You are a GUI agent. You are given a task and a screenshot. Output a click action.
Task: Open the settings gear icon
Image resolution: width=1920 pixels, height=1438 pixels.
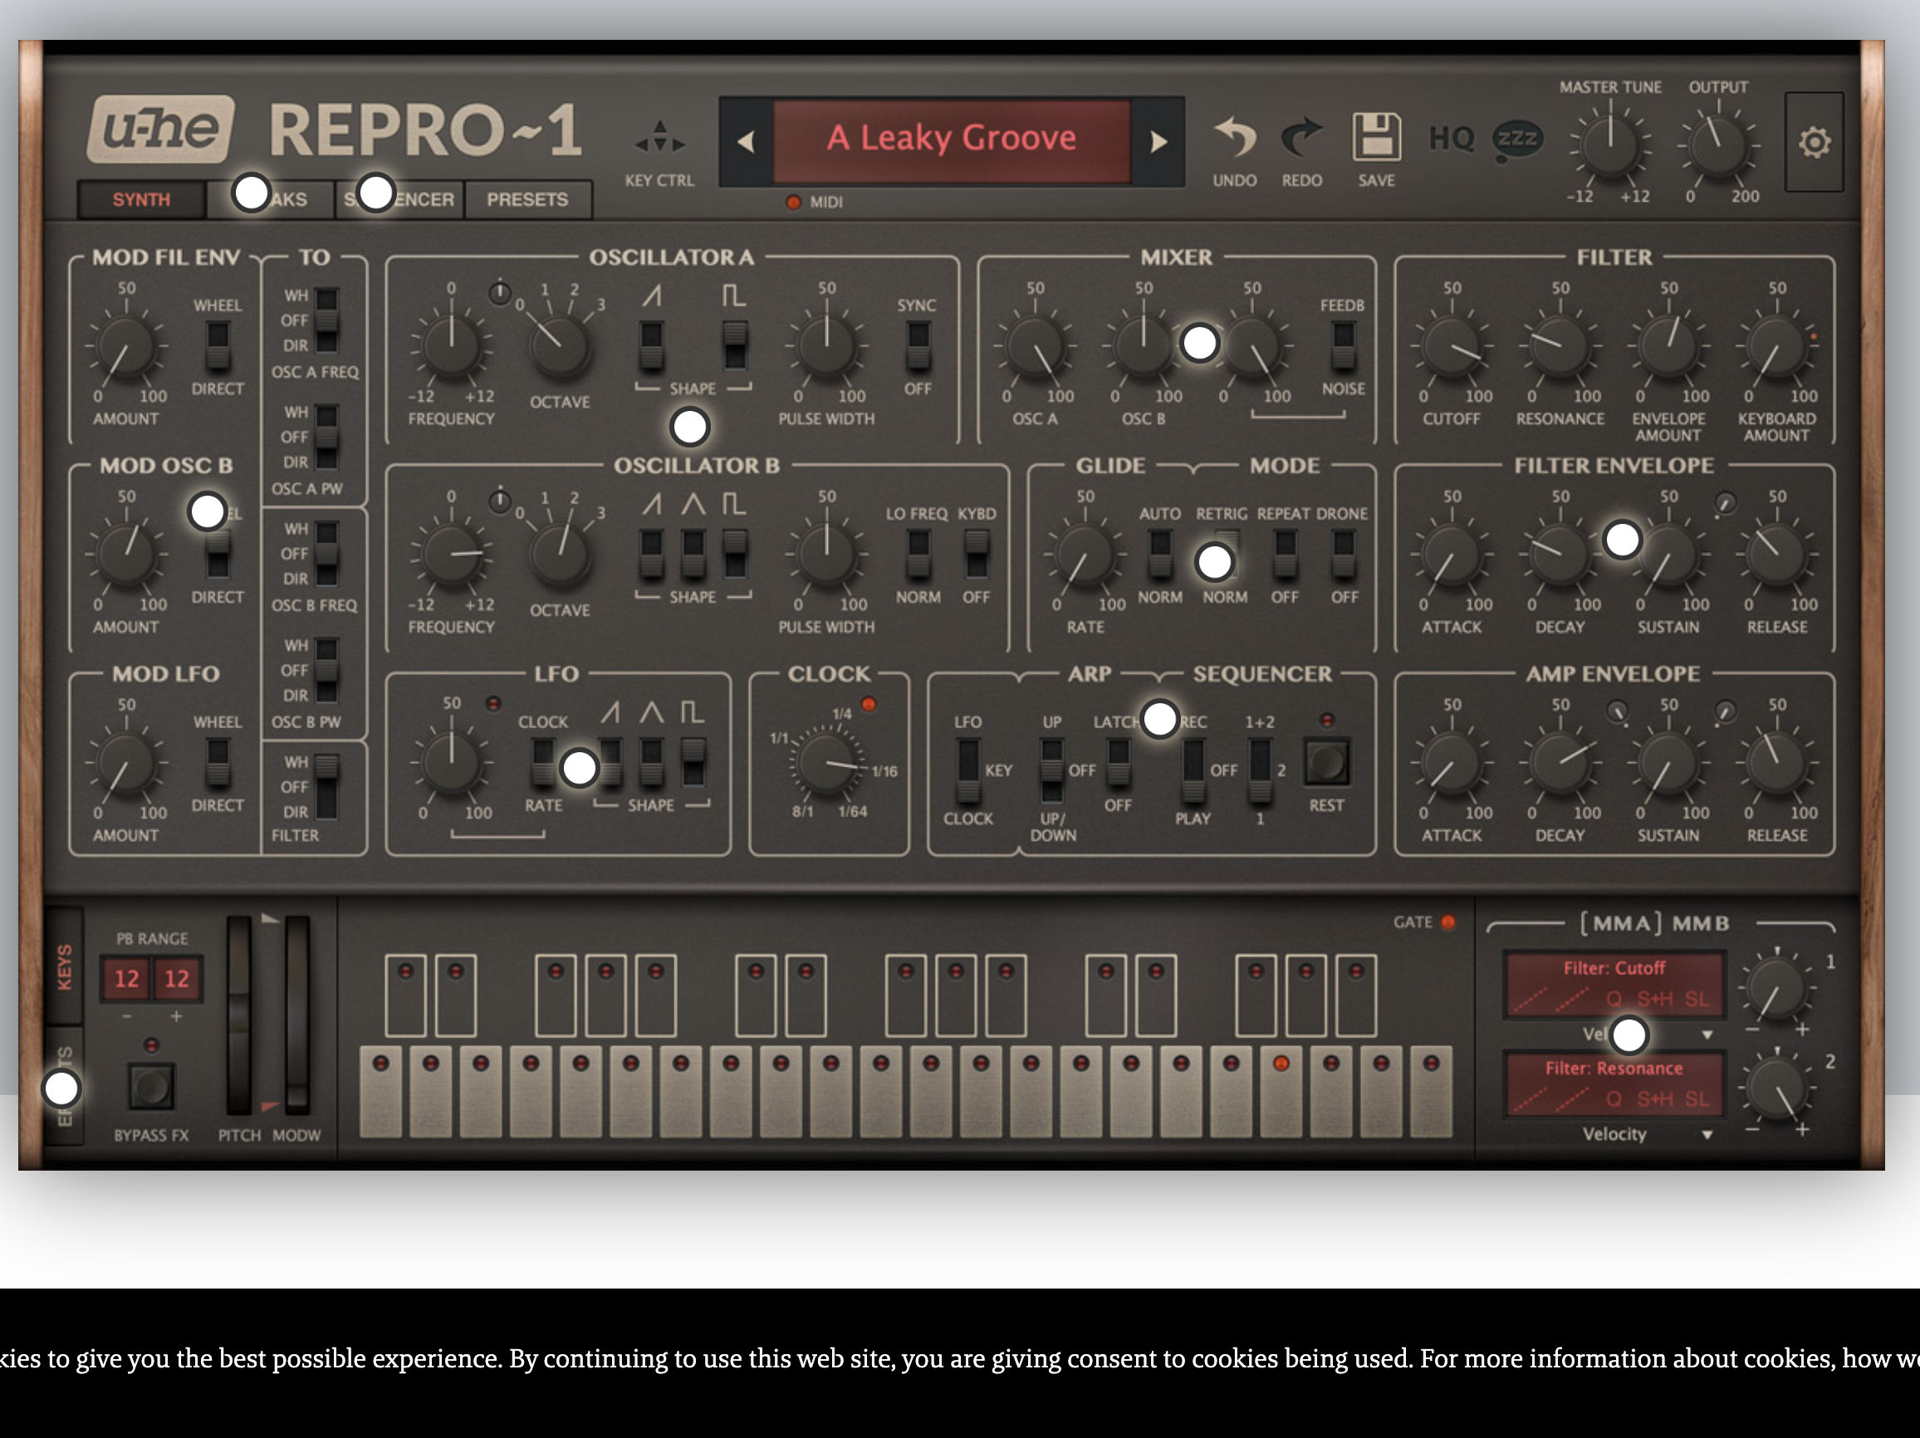(1814, 141)
